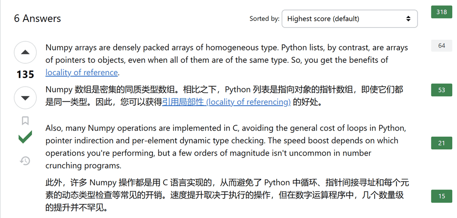This screenshot has width=457, height=218.
Task: Click the green 318 score badge
Action: pyautogui.click(x=441, y=12)
